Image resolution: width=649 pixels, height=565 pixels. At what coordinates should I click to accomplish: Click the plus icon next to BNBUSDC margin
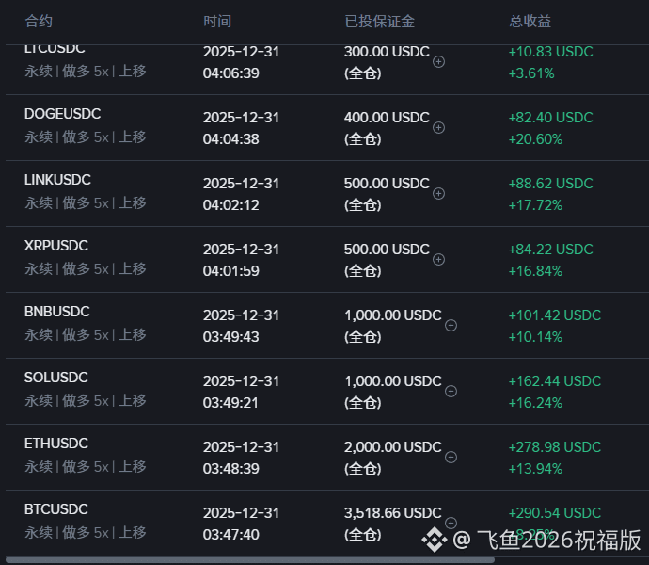(x=451, y=325)
